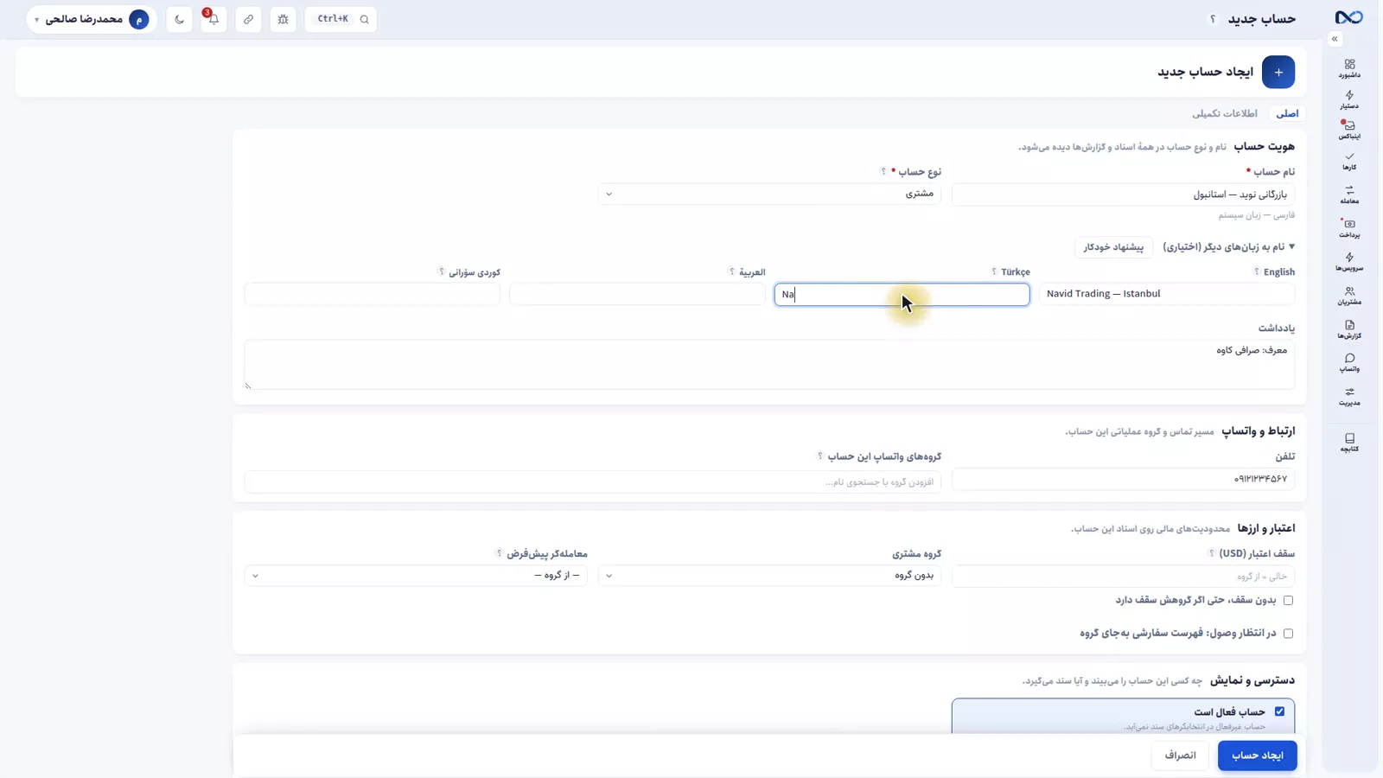Click the infinity logo at top of sidebar
Screen dimensions: 1383x778
1348,17
